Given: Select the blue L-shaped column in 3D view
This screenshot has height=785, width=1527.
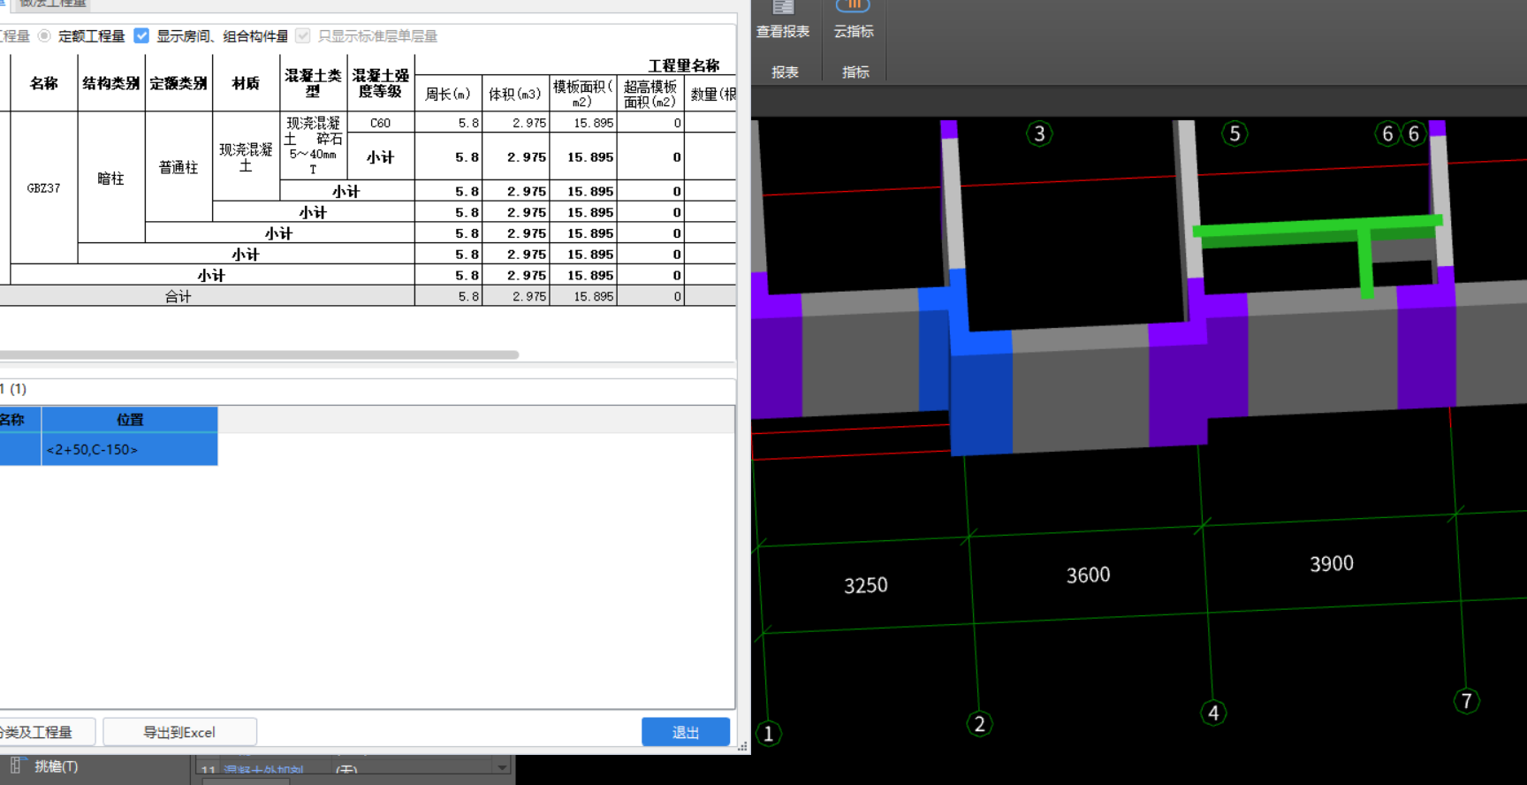Looking at the screenshot, I should pyautogui.click(x=979, y=389).
